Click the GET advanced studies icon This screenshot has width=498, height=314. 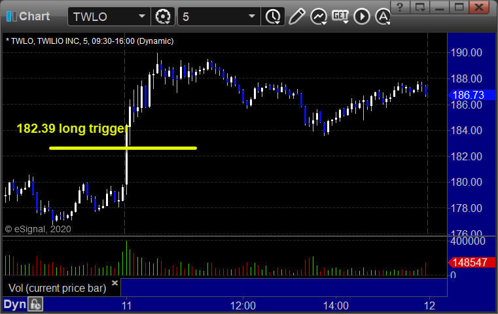pyautogui.click(x=340, y=16)
